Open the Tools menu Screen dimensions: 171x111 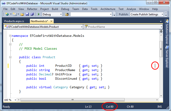(94, 9)
